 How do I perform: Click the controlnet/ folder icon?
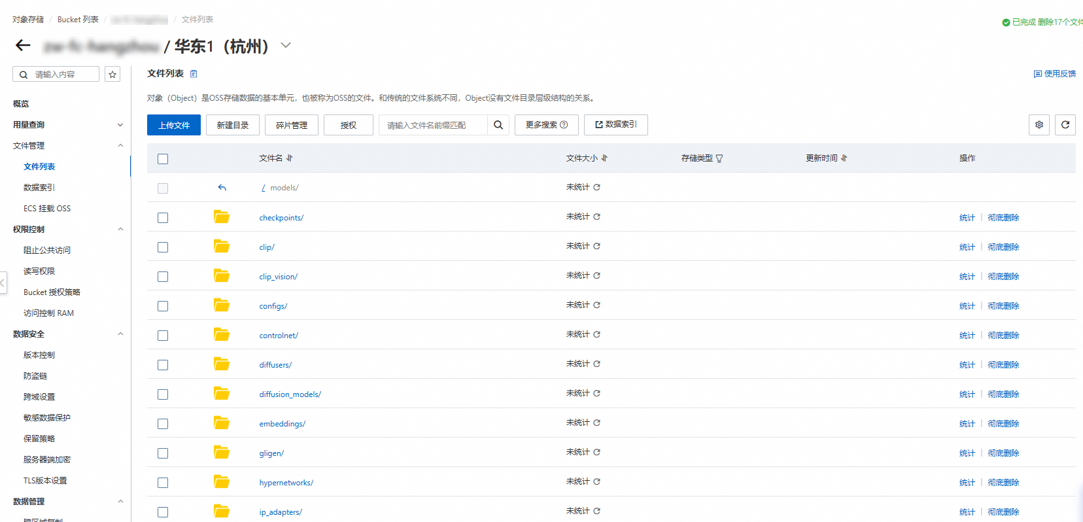[x=222, y=335]
